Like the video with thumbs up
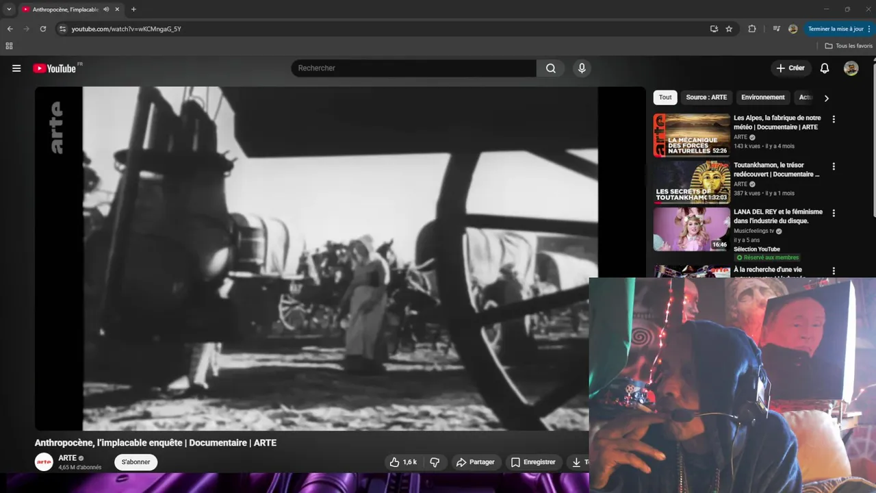Screen dimensions: 876x493 point(403,462)
